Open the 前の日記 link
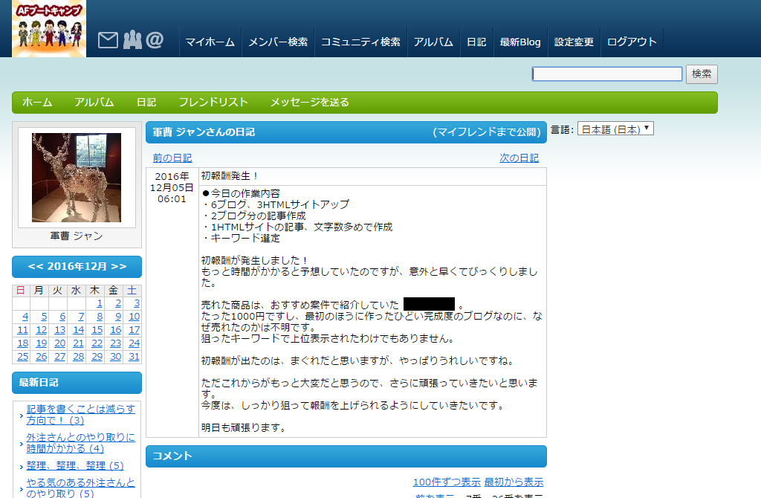Viewport: 761px width, 498px height. [x=172, y=158]
